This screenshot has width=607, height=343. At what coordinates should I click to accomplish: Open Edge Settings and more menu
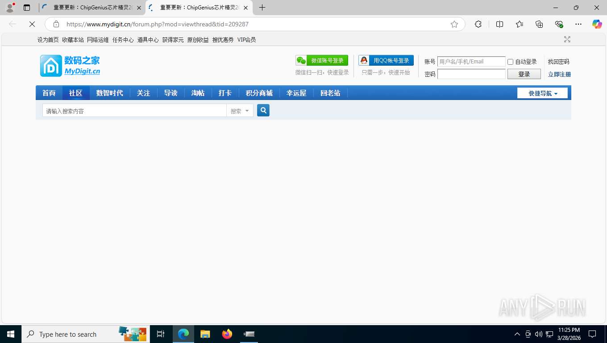pos(578,24)
